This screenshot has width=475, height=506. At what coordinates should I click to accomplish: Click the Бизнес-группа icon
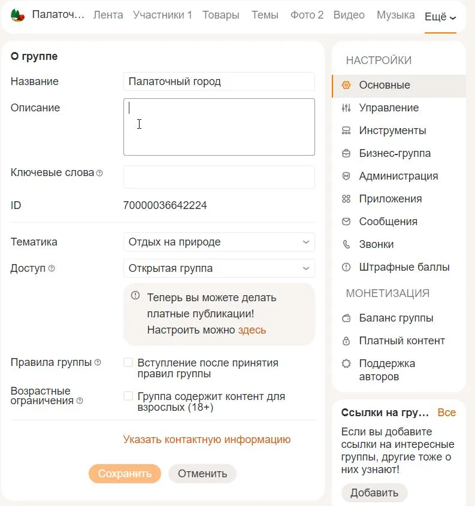pyautogui.click(x=346, y=153)
